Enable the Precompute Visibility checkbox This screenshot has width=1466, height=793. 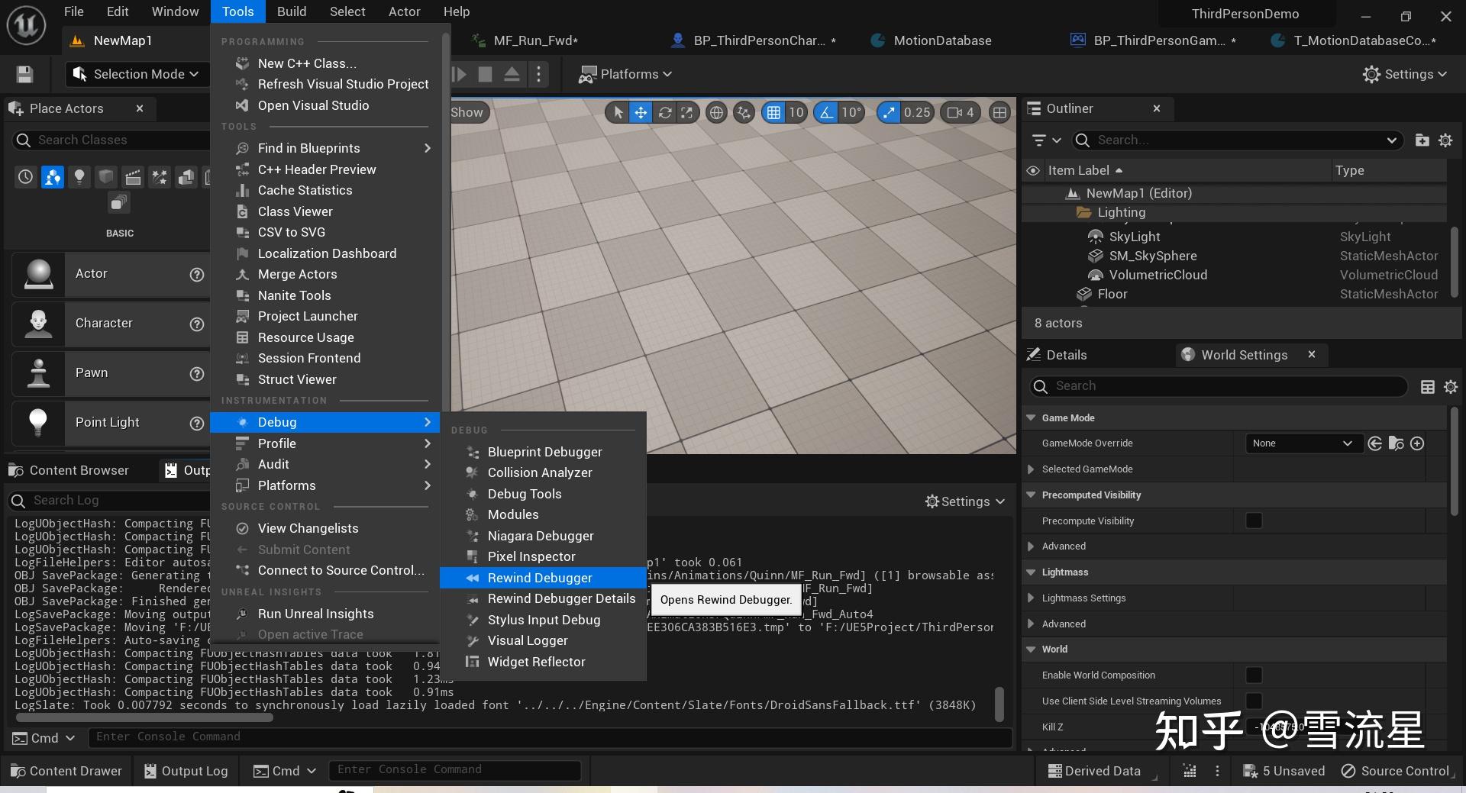pyautogui.click(x=1253, y=521)
